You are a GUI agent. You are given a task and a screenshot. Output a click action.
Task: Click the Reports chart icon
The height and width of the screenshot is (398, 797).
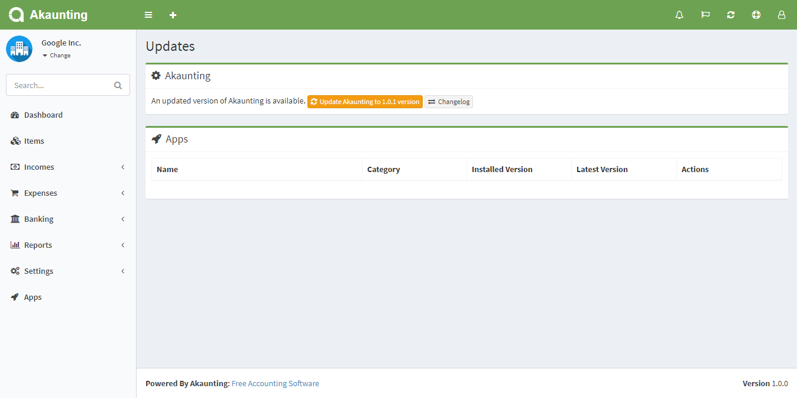point(15,245)
